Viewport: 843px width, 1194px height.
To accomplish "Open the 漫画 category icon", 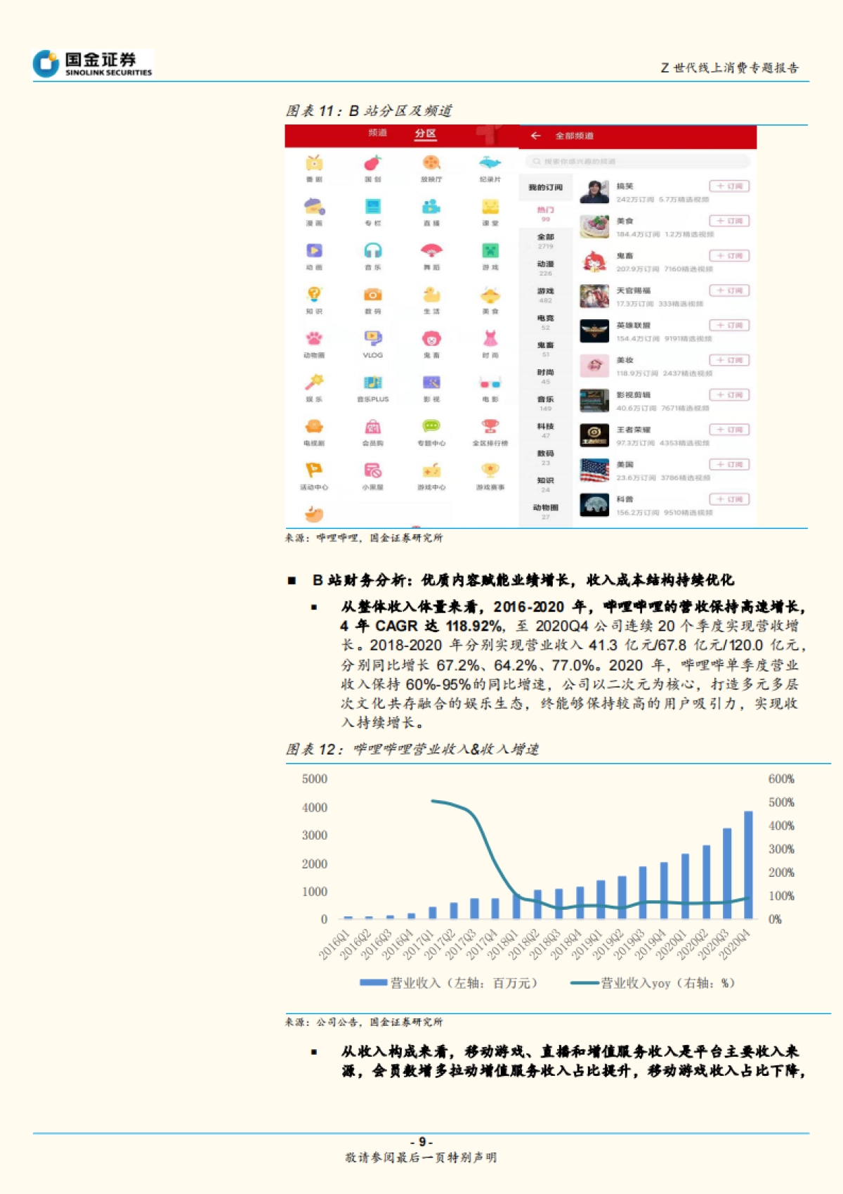I will (x=314, y=207).
